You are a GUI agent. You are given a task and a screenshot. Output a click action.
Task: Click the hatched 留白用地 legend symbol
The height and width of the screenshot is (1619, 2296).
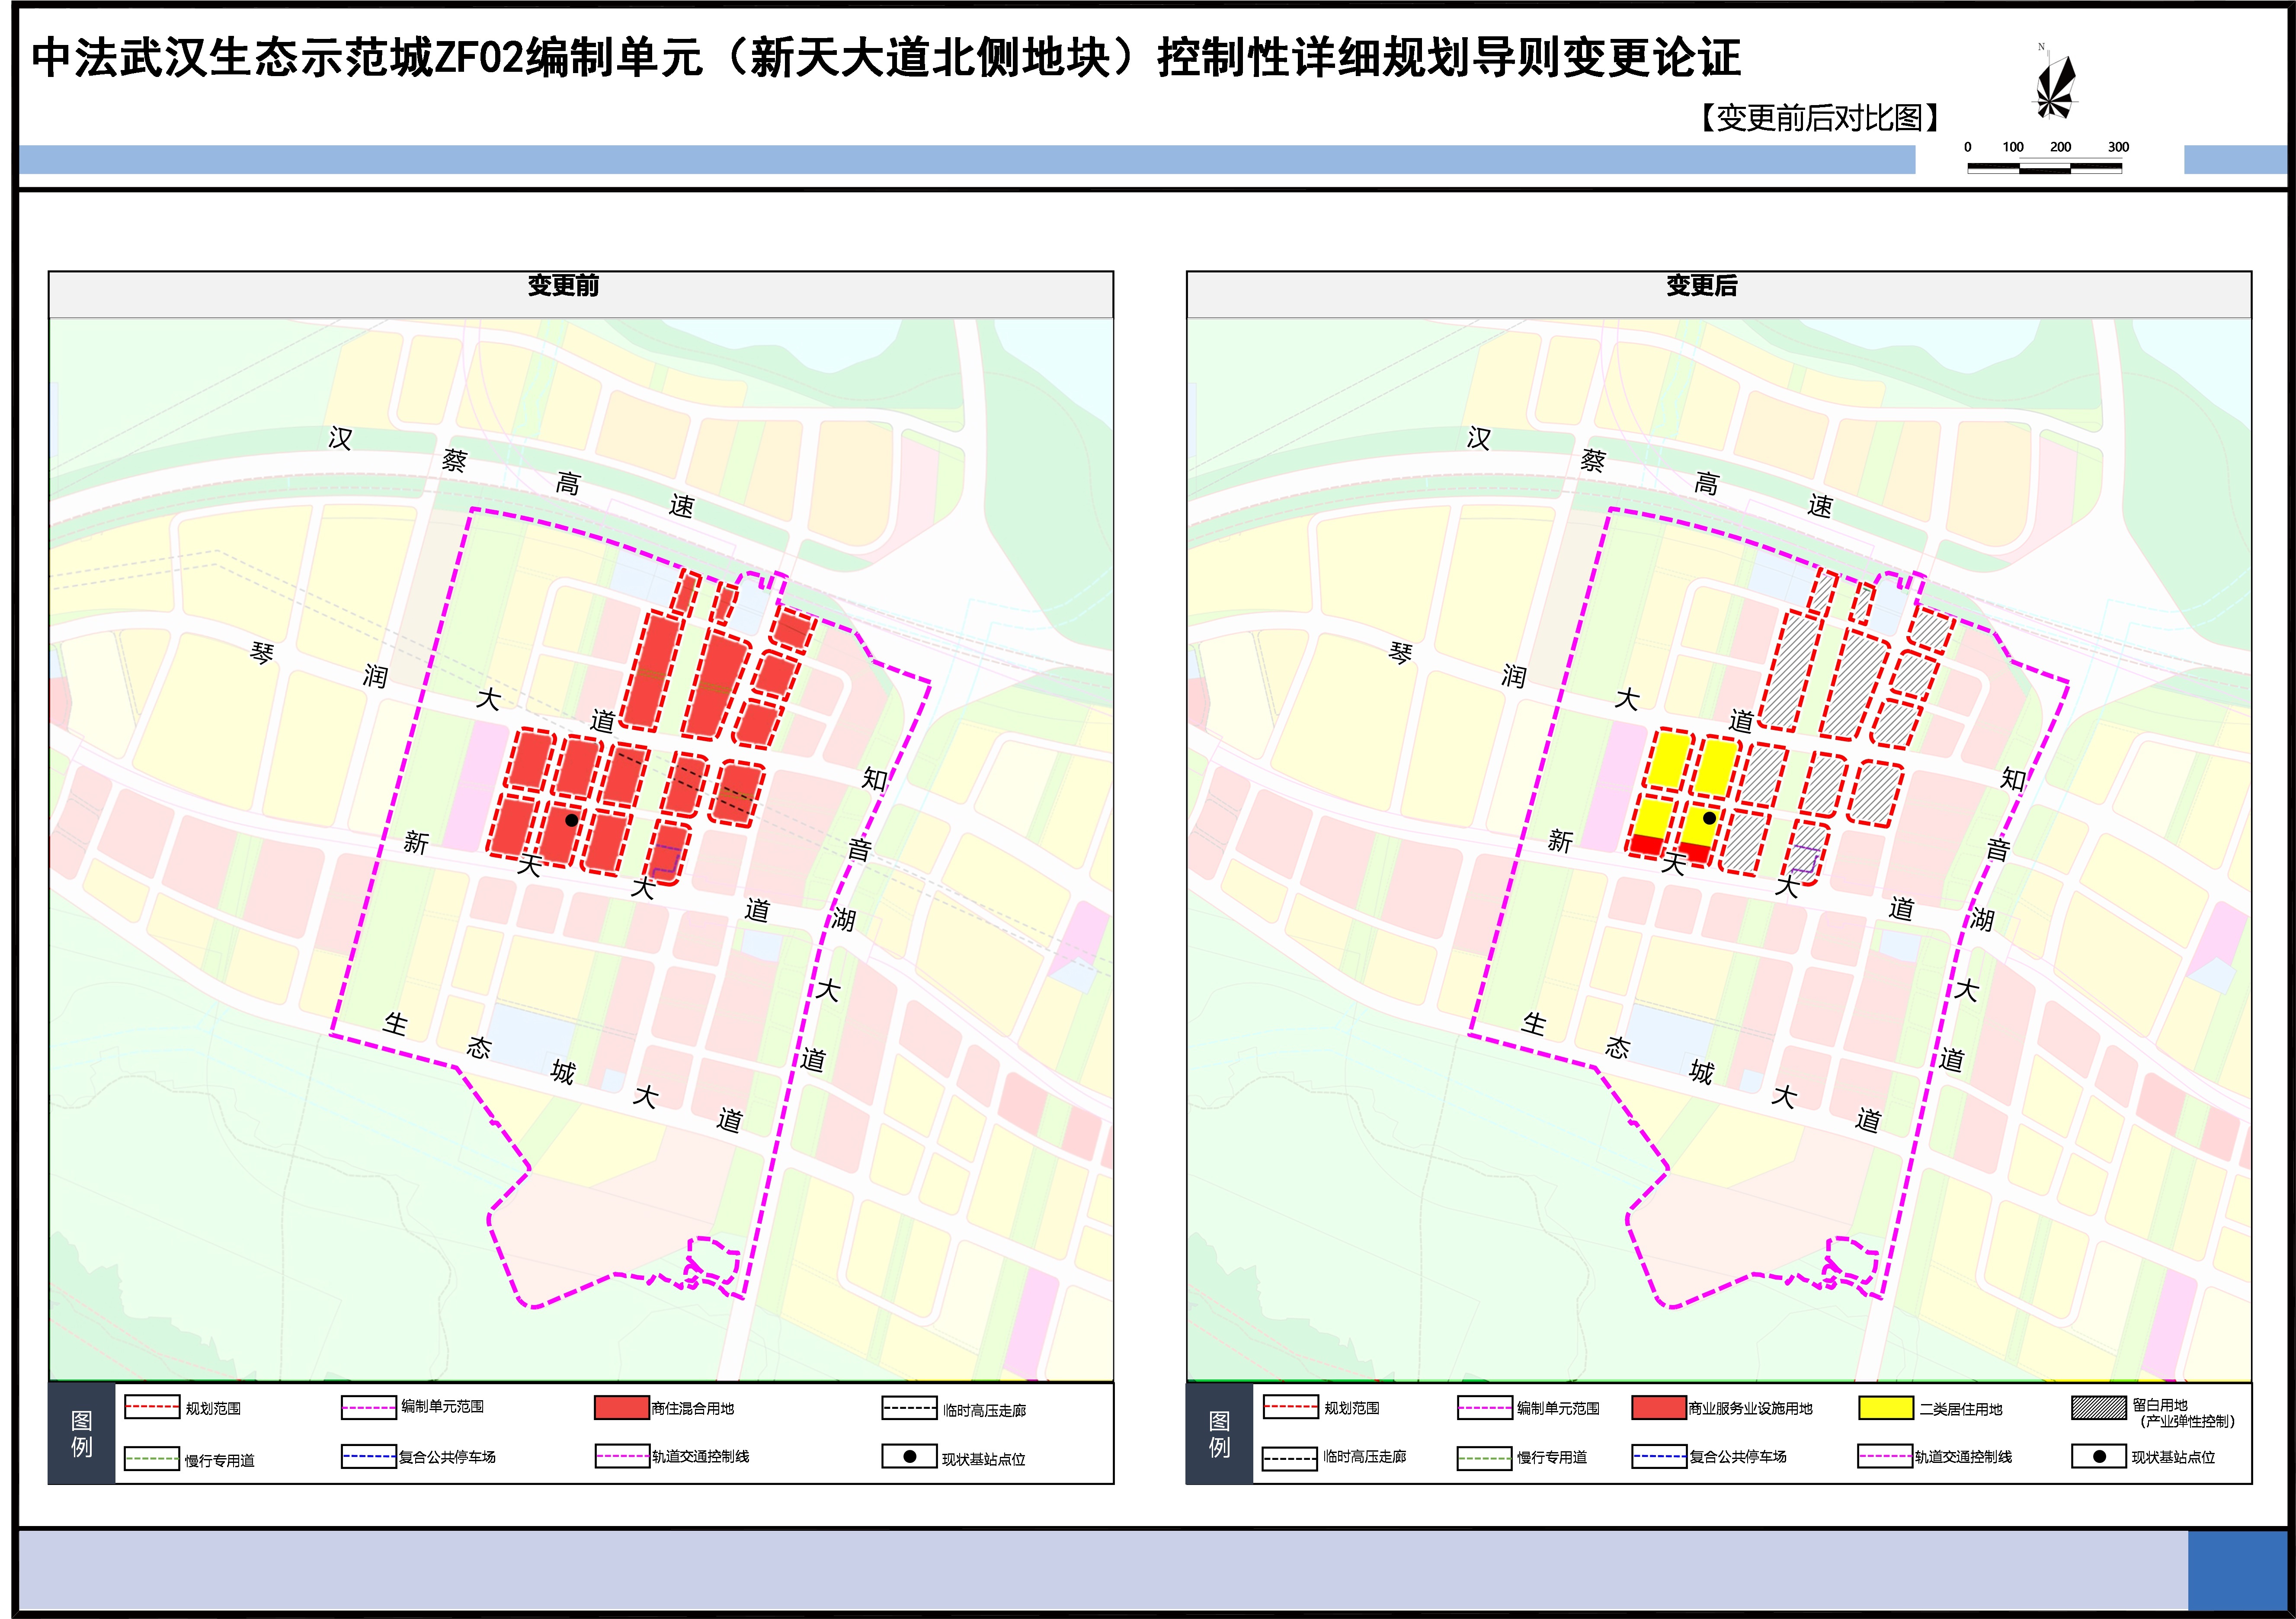click(x=2098, y=1408)
